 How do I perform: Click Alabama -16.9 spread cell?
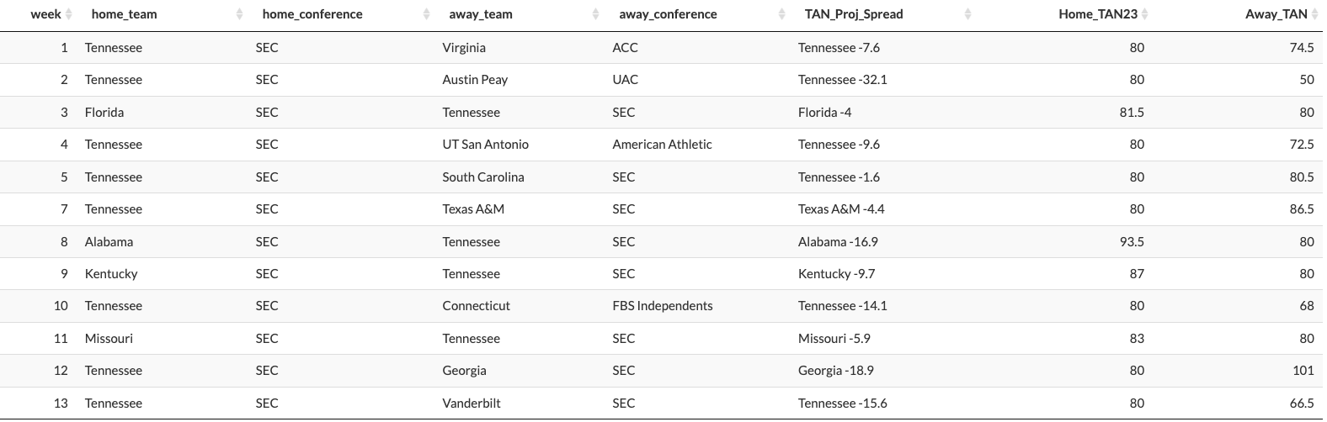pyautogui.click(x=838, y=242)
